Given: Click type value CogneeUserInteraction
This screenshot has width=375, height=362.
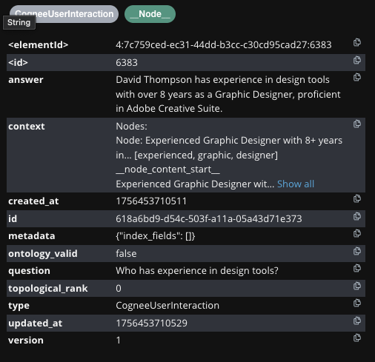Looking at the screenshot, I should click(x=167, y=306).
